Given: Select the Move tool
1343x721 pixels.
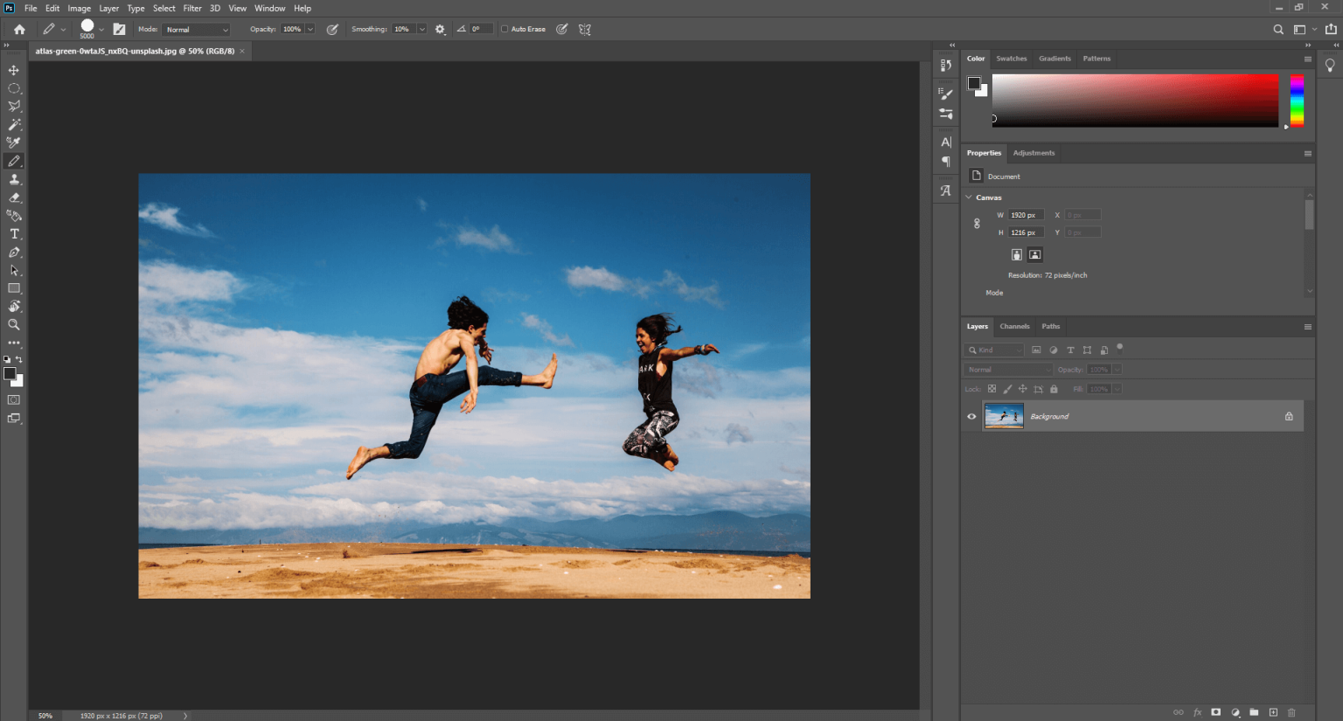Looking at the screenshot, I should pos(13,70).
